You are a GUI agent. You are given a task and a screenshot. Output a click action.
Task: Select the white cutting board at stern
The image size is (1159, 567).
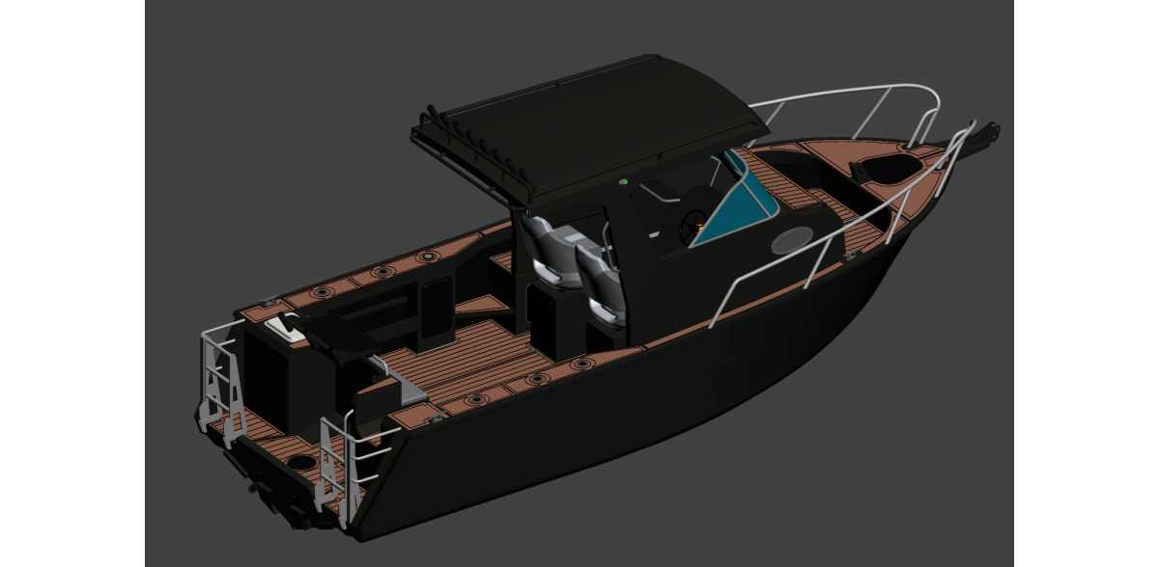click(x=289, y=328)
